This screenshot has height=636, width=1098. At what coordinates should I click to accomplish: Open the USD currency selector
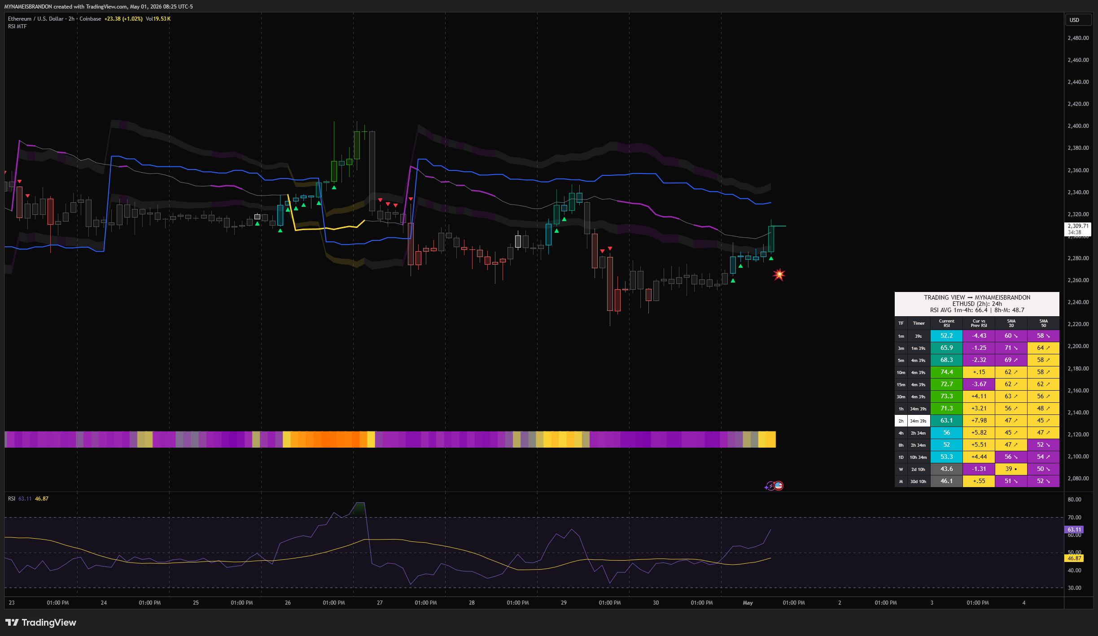coord(1078,20)
